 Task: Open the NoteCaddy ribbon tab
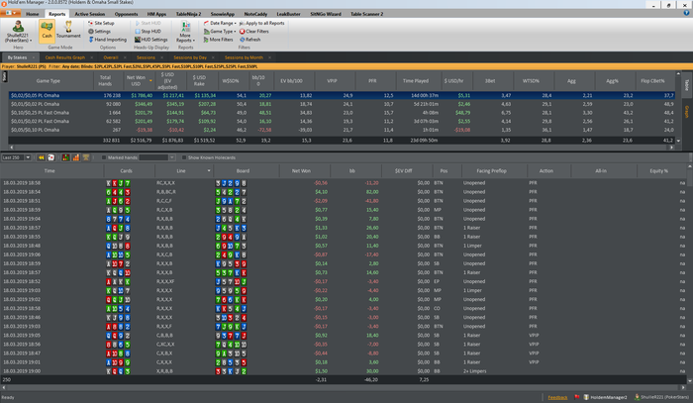click(x=255, y=14)
